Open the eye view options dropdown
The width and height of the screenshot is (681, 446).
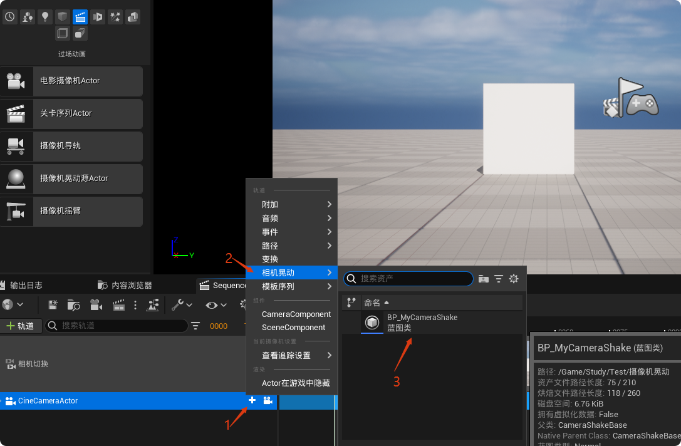(x=216, y=305)
